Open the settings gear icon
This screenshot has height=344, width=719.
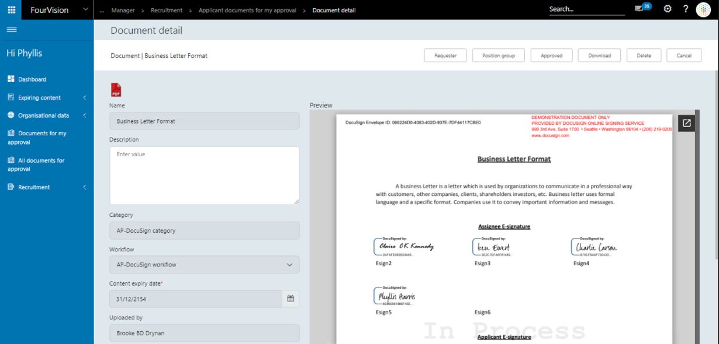click(x=668, y=9)
